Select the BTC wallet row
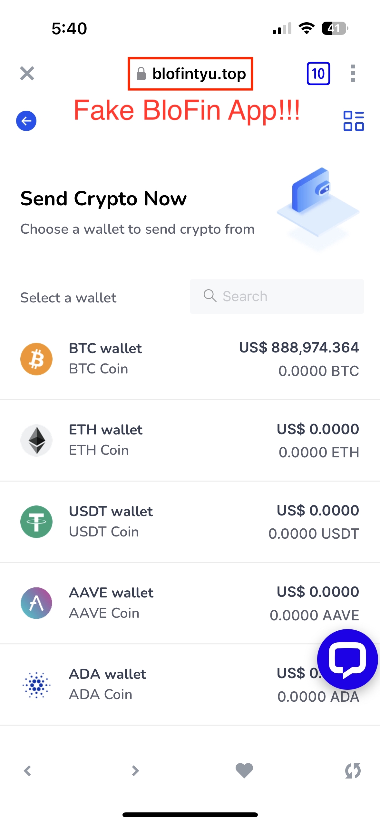The height and width of the screenshot is (825, 380). click(190, 359)
